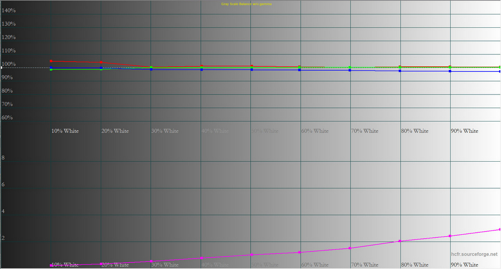Select the blue data point at 70% White
The image size is (501, 269).
(350, 70)
